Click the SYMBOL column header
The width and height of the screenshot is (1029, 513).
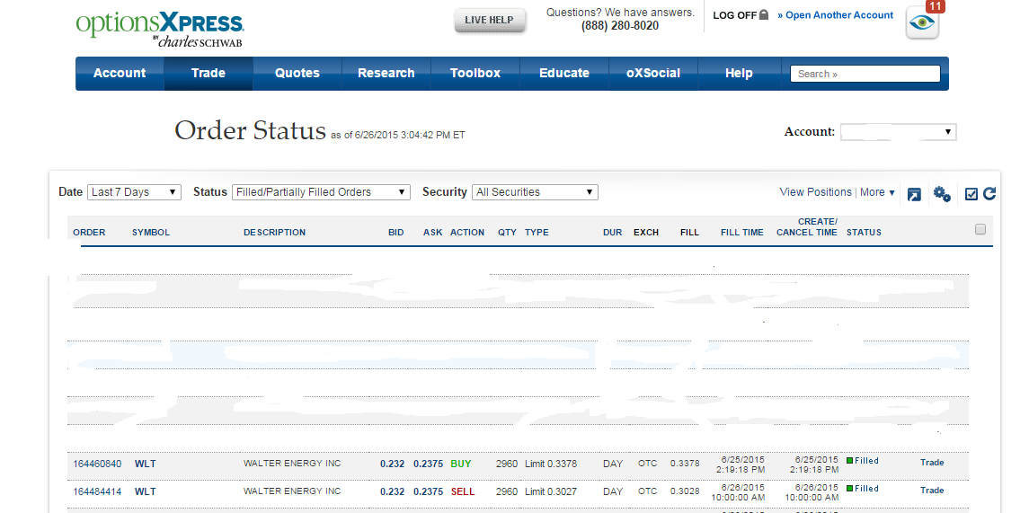click(151, 232)
